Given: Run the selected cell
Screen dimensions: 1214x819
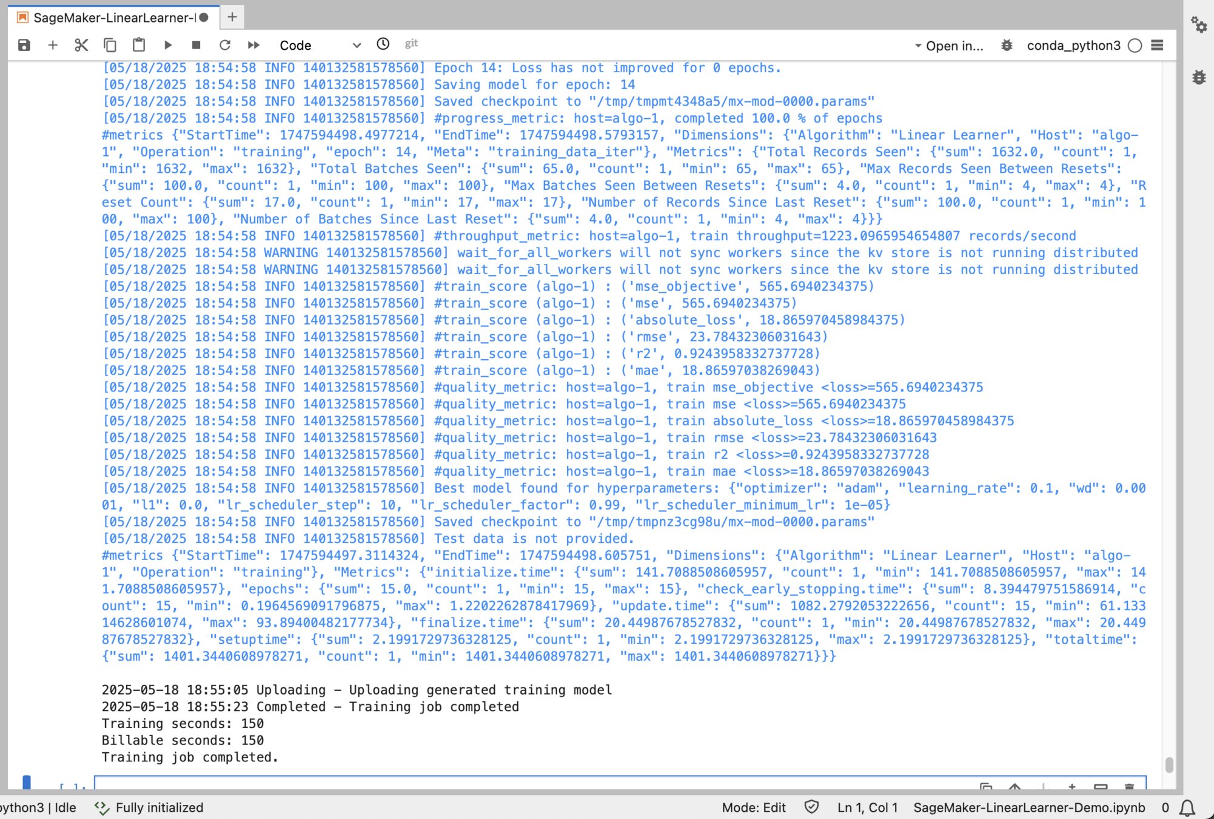Looking at the screenshot, I should coord(168,45).
